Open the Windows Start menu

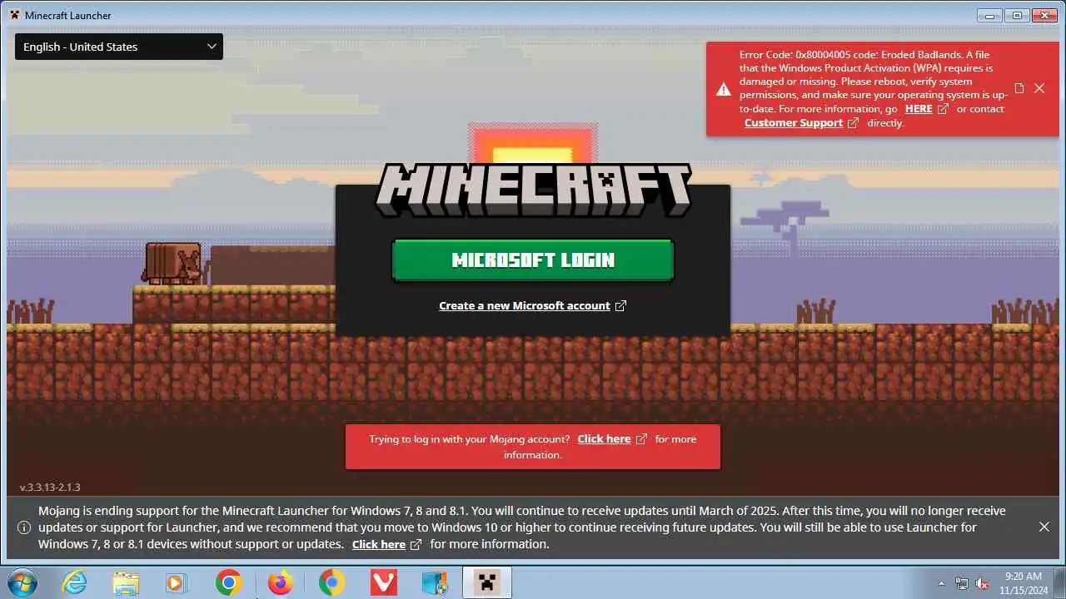21,582
